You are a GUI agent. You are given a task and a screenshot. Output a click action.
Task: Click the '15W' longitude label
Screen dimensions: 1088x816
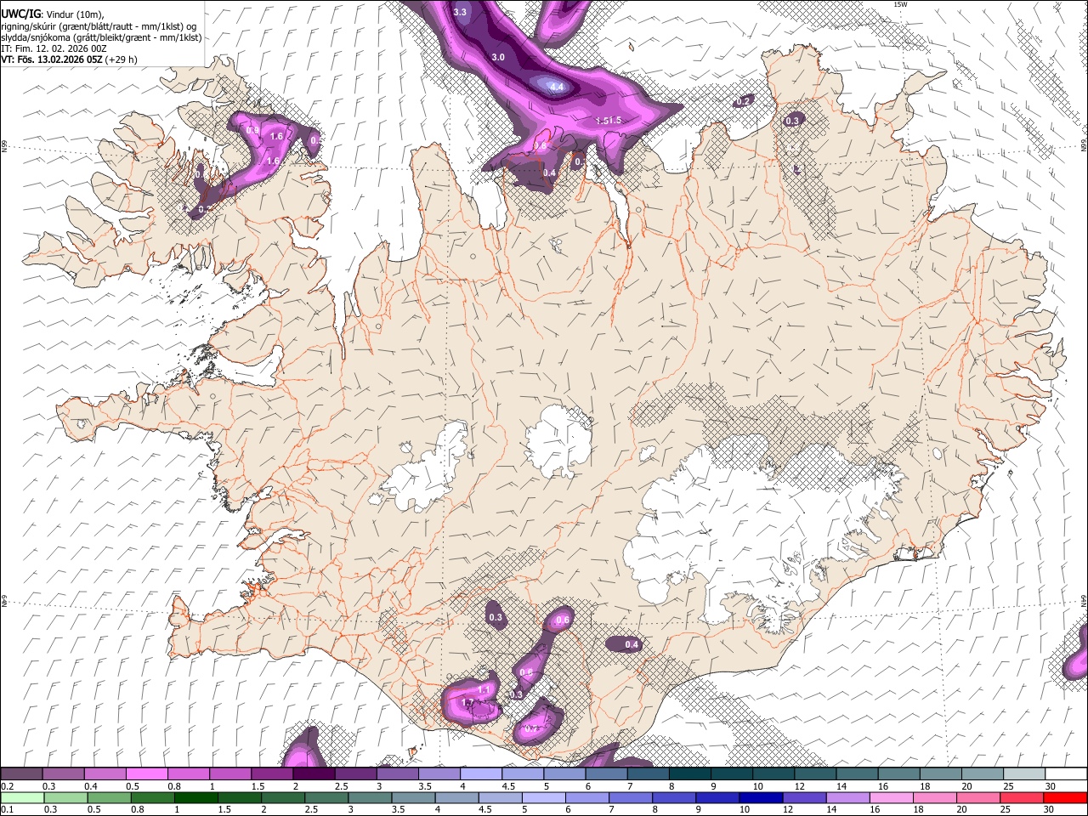(x=900, y=4)
